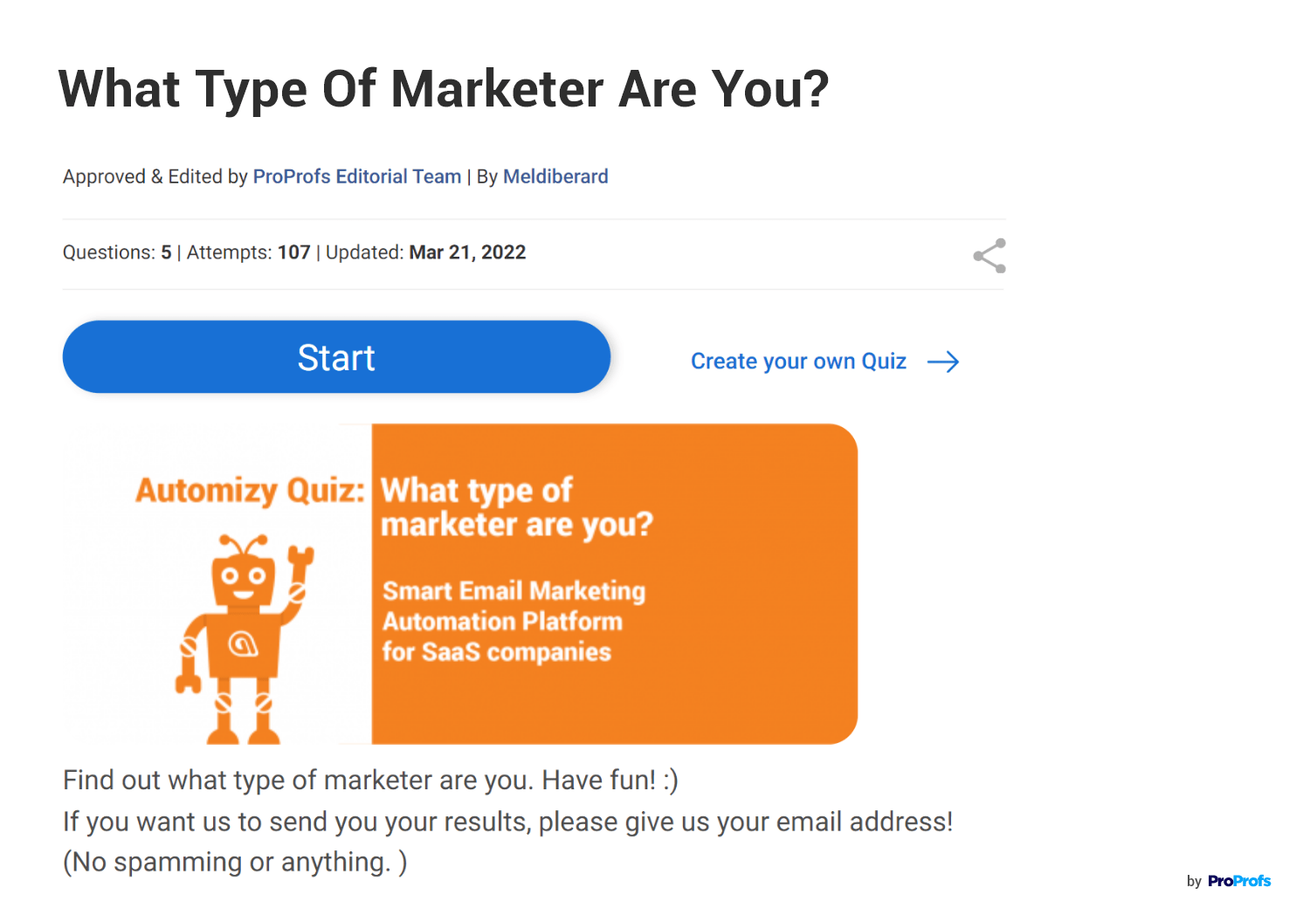Click the No spamming or anything note
The image size is (1310, 922).
235,863
